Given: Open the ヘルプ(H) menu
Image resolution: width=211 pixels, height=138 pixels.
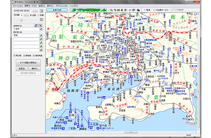Looking at the screenshot, I should pyautogui.click(x=74, y=6).
